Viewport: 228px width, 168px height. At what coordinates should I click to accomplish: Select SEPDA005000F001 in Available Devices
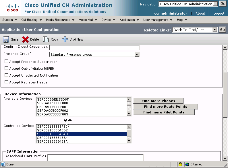coord(82,107)
